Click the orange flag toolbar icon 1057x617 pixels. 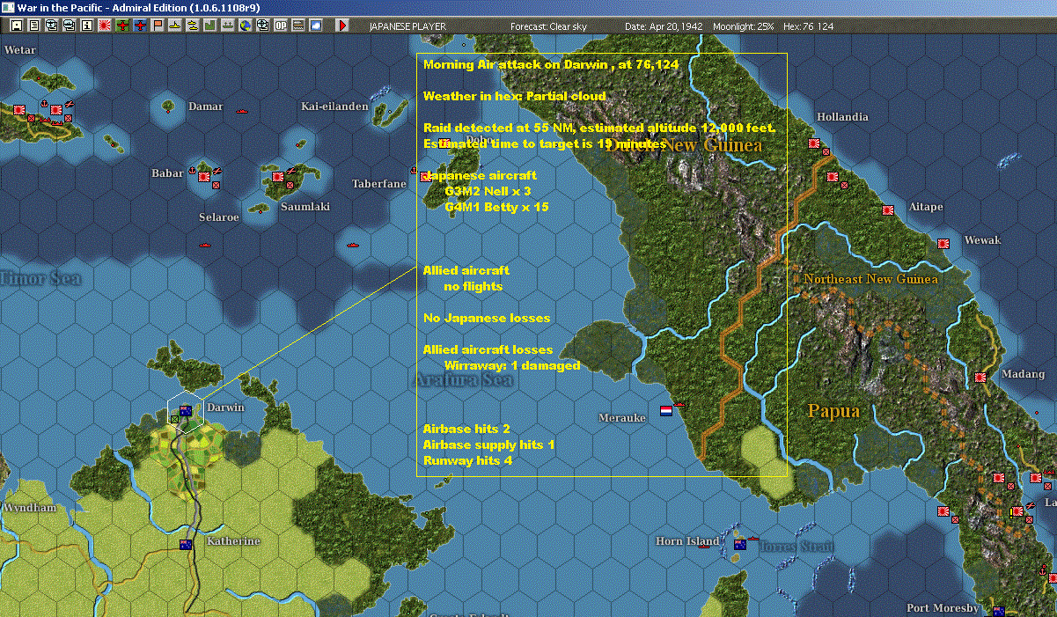158,26
